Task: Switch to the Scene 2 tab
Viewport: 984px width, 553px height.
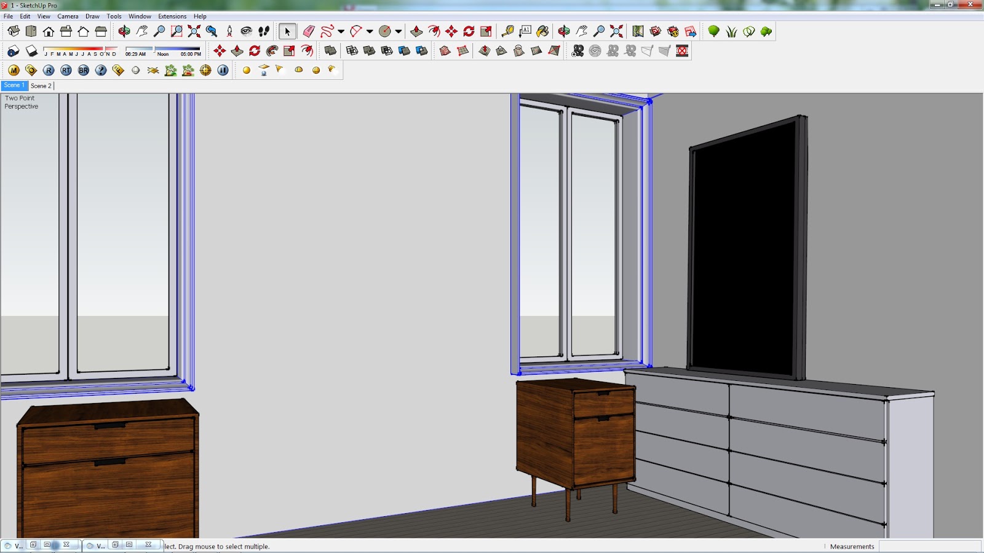Action: (x=41, y=86)
